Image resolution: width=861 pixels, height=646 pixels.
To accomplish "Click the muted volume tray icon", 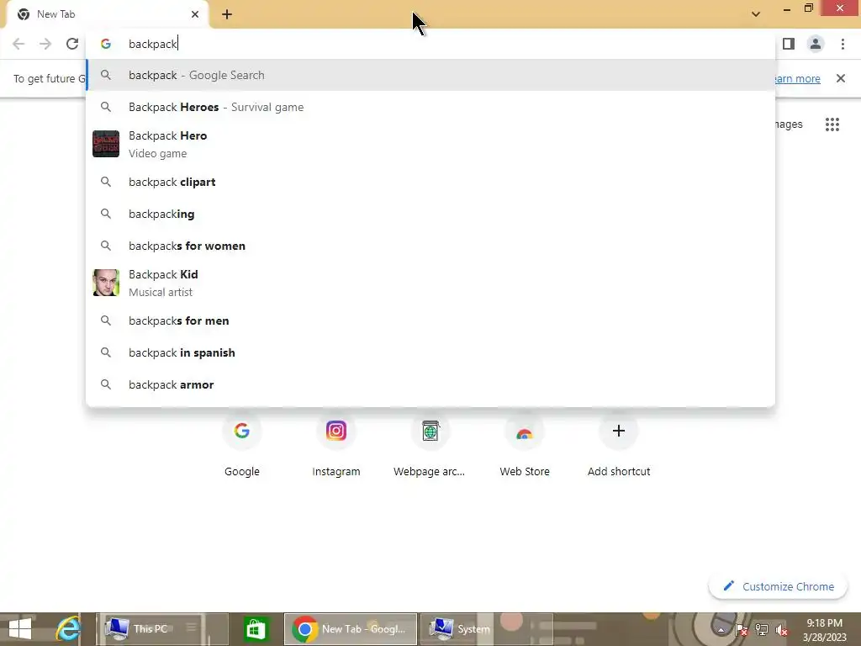I will 782,630.
